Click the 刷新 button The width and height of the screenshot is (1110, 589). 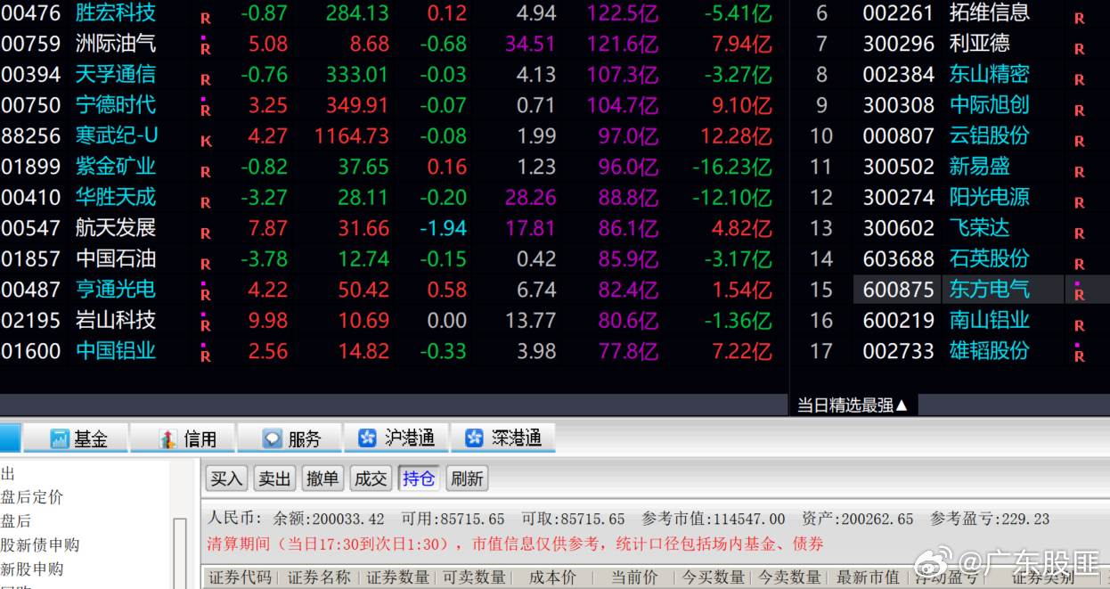pyautogui.click(x=466, y=478)
